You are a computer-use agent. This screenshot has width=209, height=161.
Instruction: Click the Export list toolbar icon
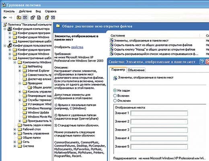coord(39,18)
